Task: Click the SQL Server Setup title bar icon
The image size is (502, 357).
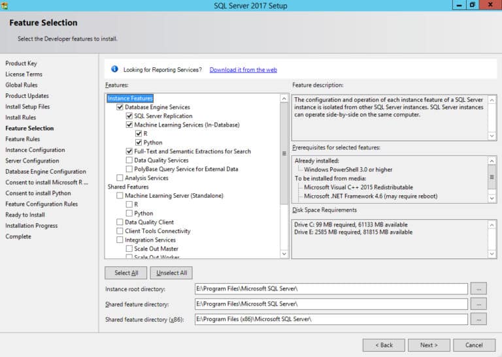Action: click(4, 5)
